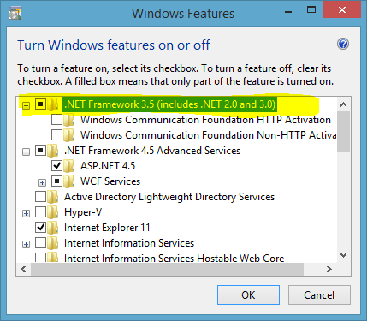Toggle the WCF Services checkbox
Viewport: 367px width, 321px height.
click(56, 181)
